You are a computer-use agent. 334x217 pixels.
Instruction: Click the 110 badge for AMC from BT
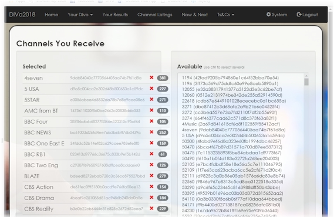click(163, 111)
